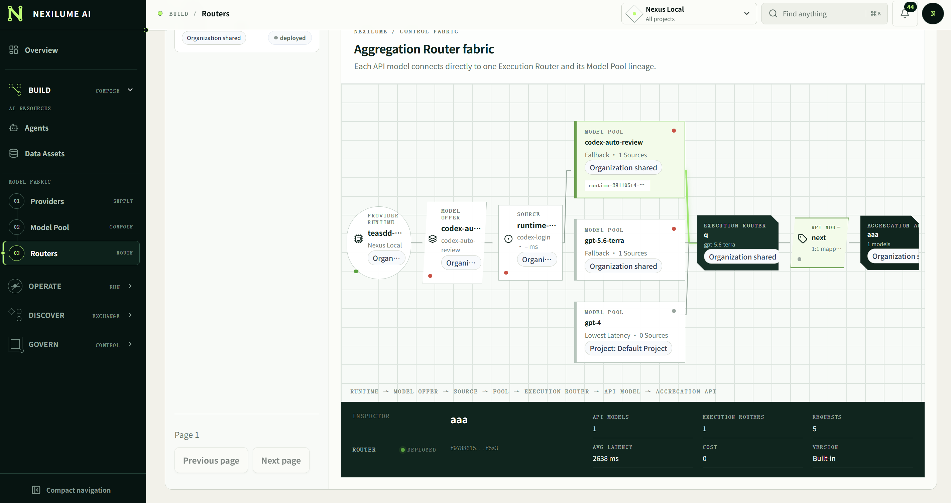Open the Nexus Local project dropdown
This screenshot has height=503, width=951.
click(689, 14)
